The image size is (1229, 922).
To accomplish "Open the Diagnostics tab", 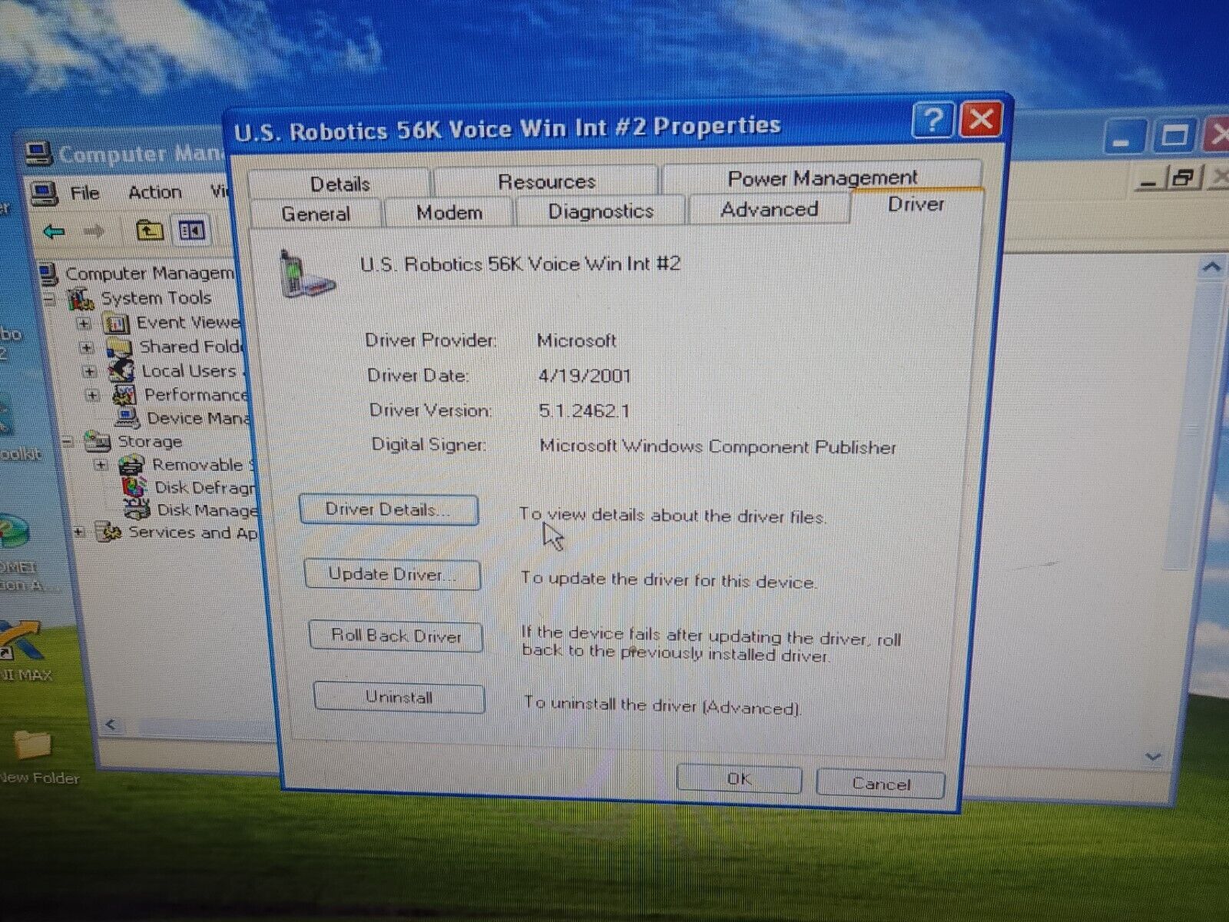I will click(x=601, y=211).
